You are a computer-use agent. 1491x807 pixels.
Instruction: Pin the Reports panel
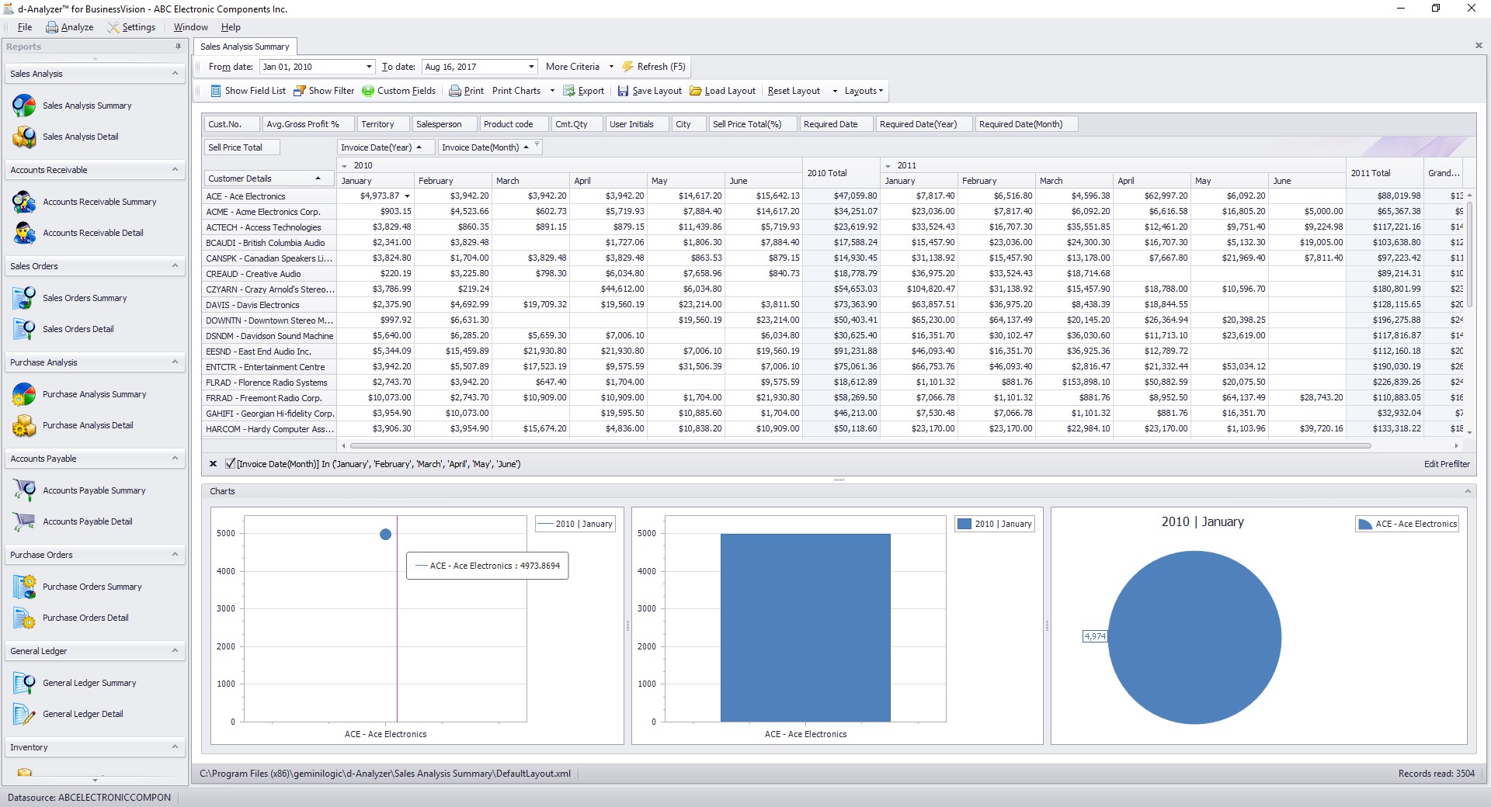pyautogui.click(x=178, y=47)
